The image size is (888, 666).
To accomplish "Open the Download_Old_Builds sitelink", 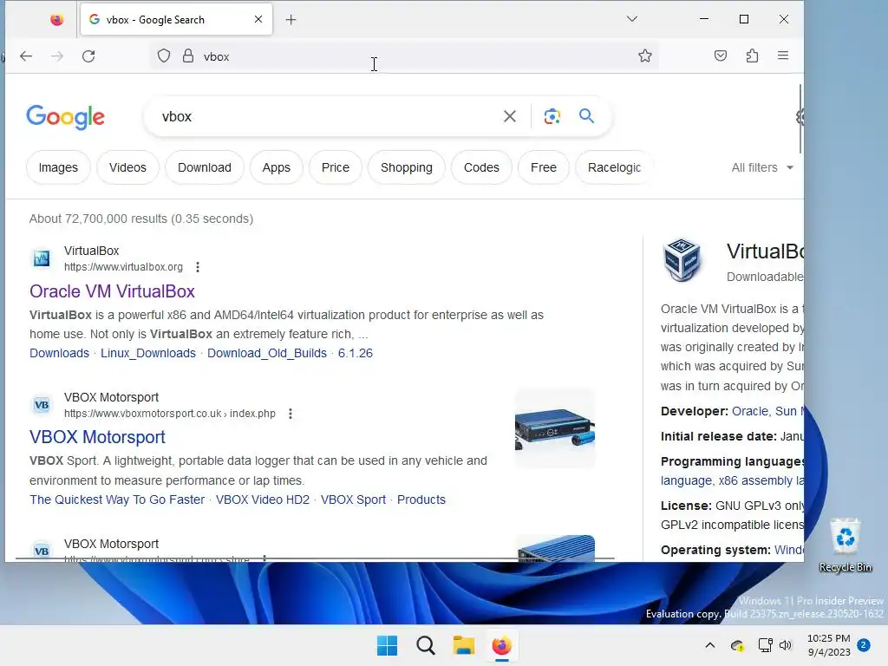I will click(267, 353).
